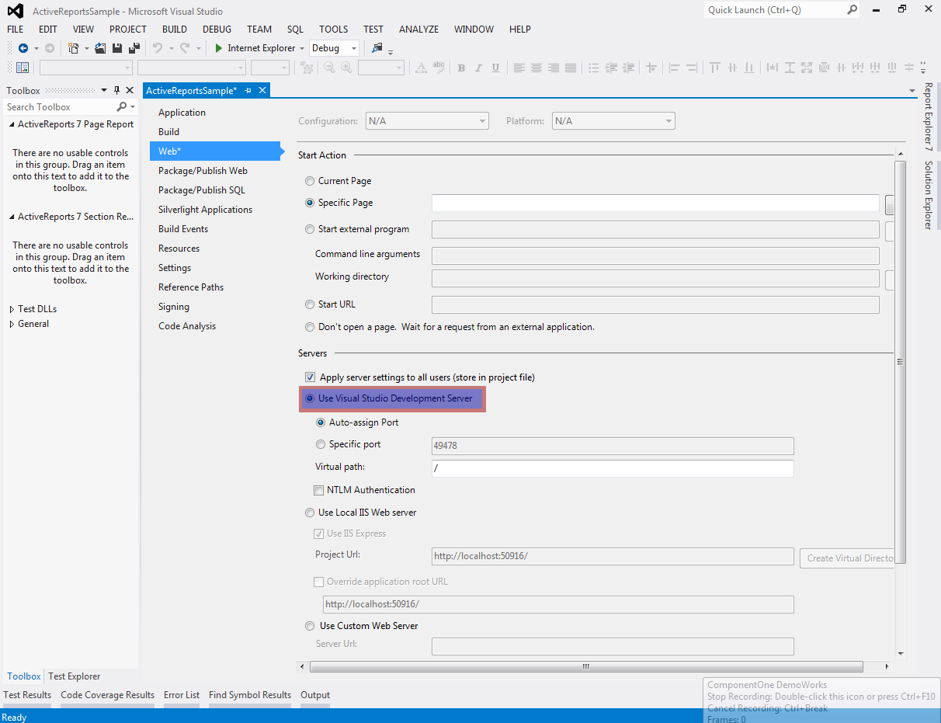Click the Zoom Out magnifier icon
941x723 pixels.
[329, 68]
